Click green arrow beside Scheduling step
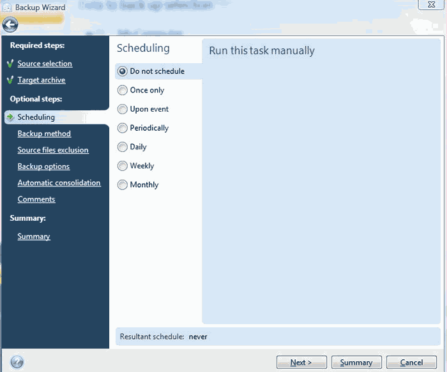Image resolution: width=447 pixels, height=372 pixels. [10, 117]
